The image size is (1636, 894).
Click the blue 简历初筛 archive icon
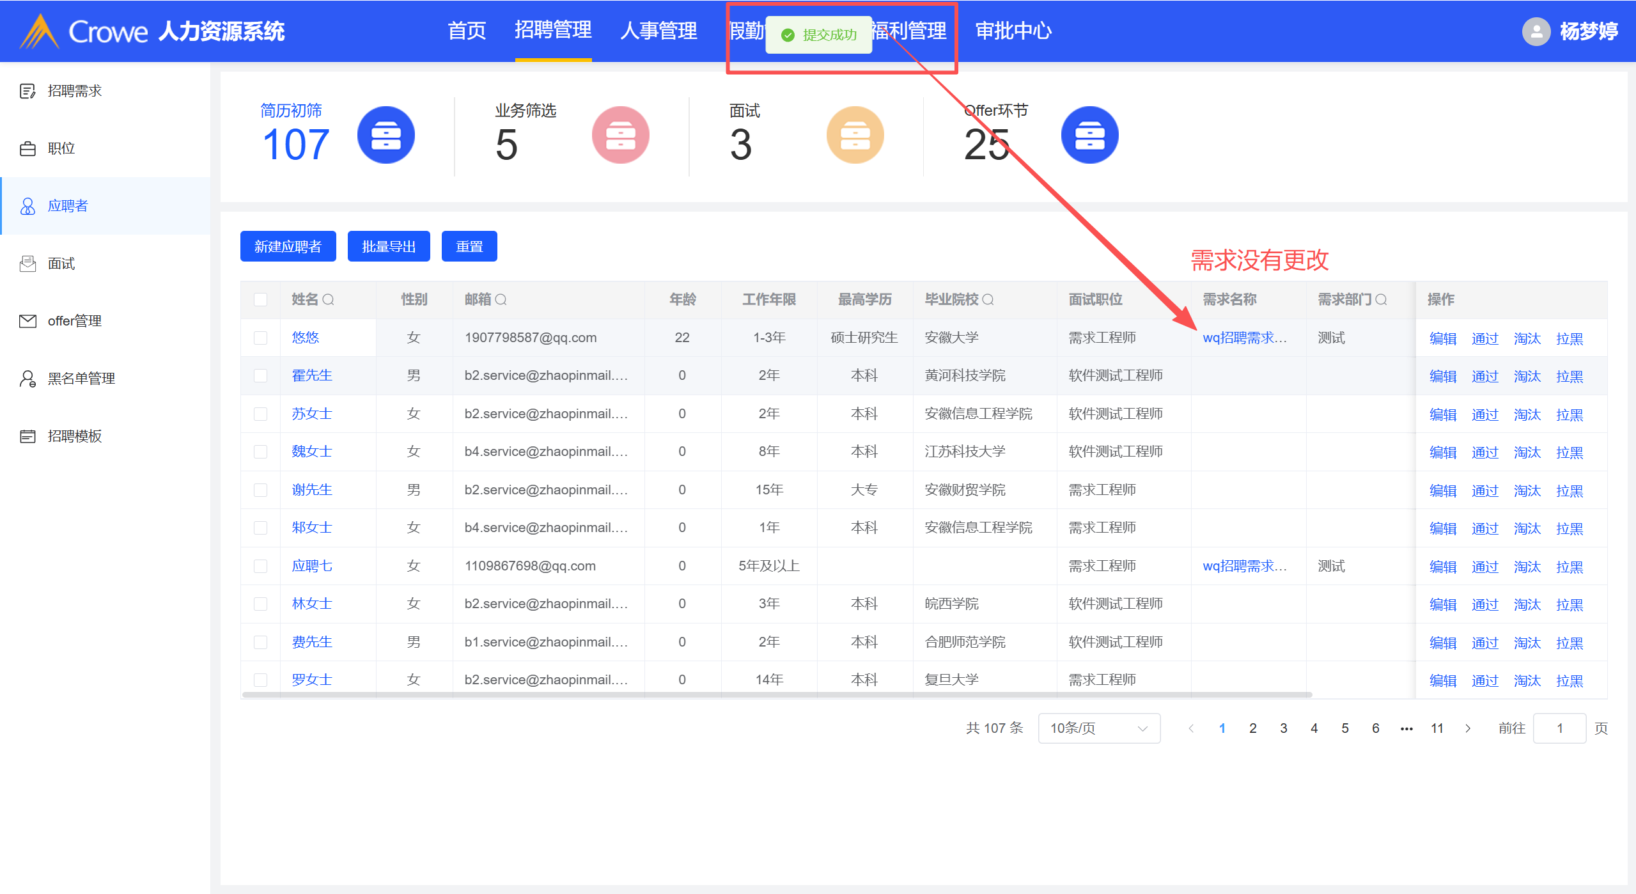pos(386,135)
